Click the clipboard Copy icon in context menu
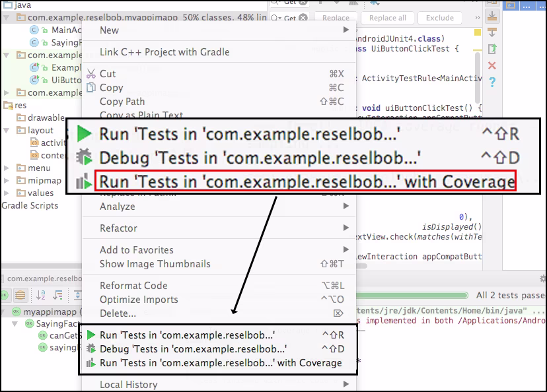The width and height of the screenshot is (547, 392). click(x=91, y=87)
